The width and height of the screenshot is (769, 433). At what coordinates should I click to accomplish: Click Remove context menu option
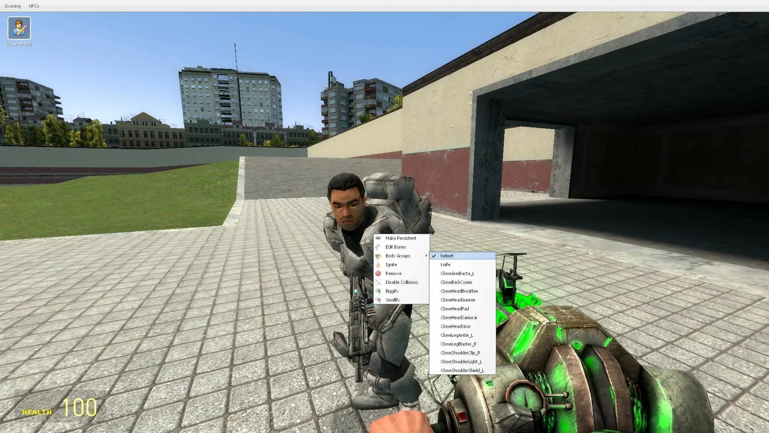[x=393, y=273]
